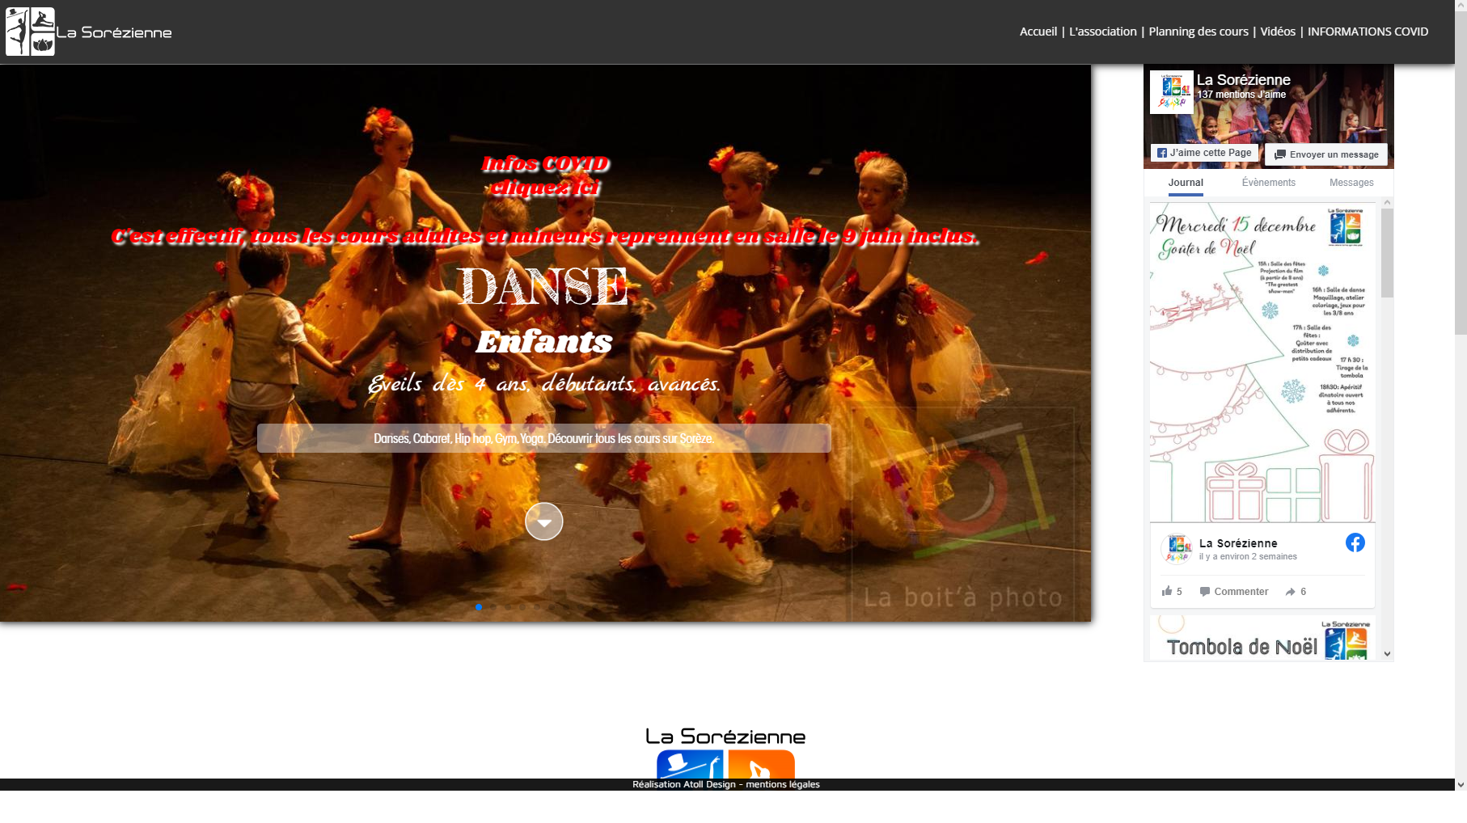Open 'Planning des cours' in the navigation
Viewport: 1467px width, 823px height.
1199,31
